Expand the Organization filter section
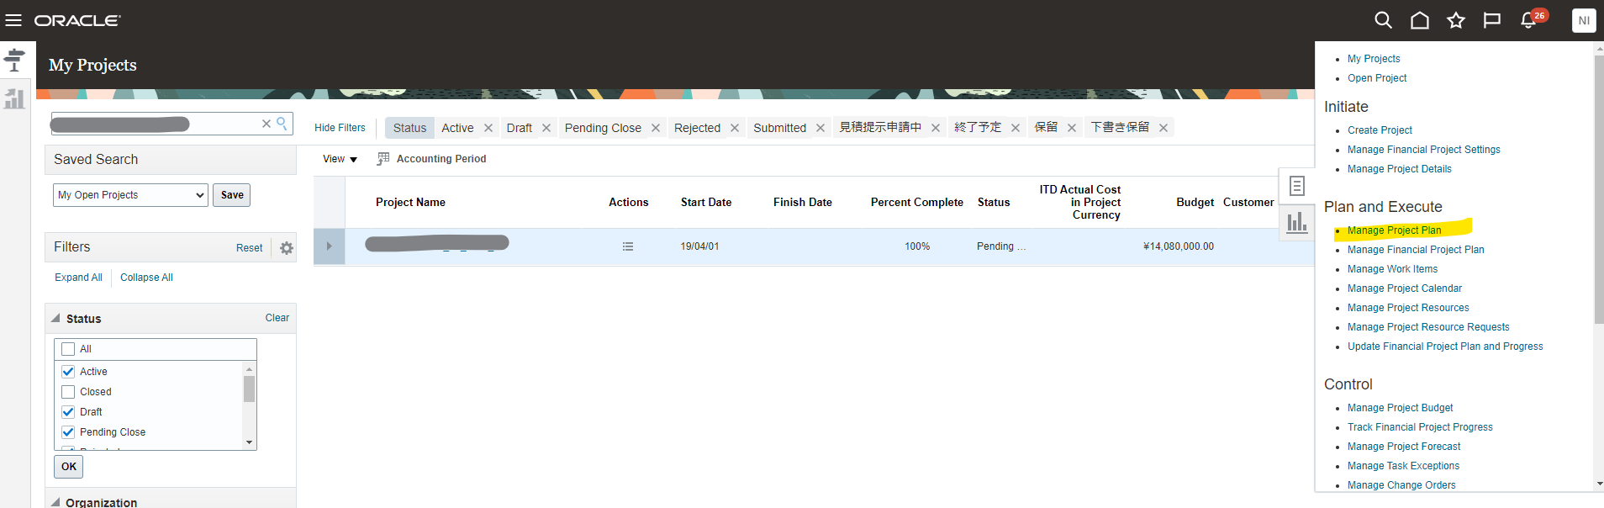The height and width of the screenshot is (508, 1604). pyautogui.click(x=55, y=502)
